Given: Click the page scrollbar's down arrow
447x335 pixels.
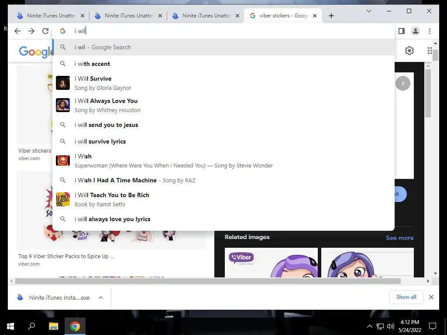Looking at the screenshot, I should 435,273.
